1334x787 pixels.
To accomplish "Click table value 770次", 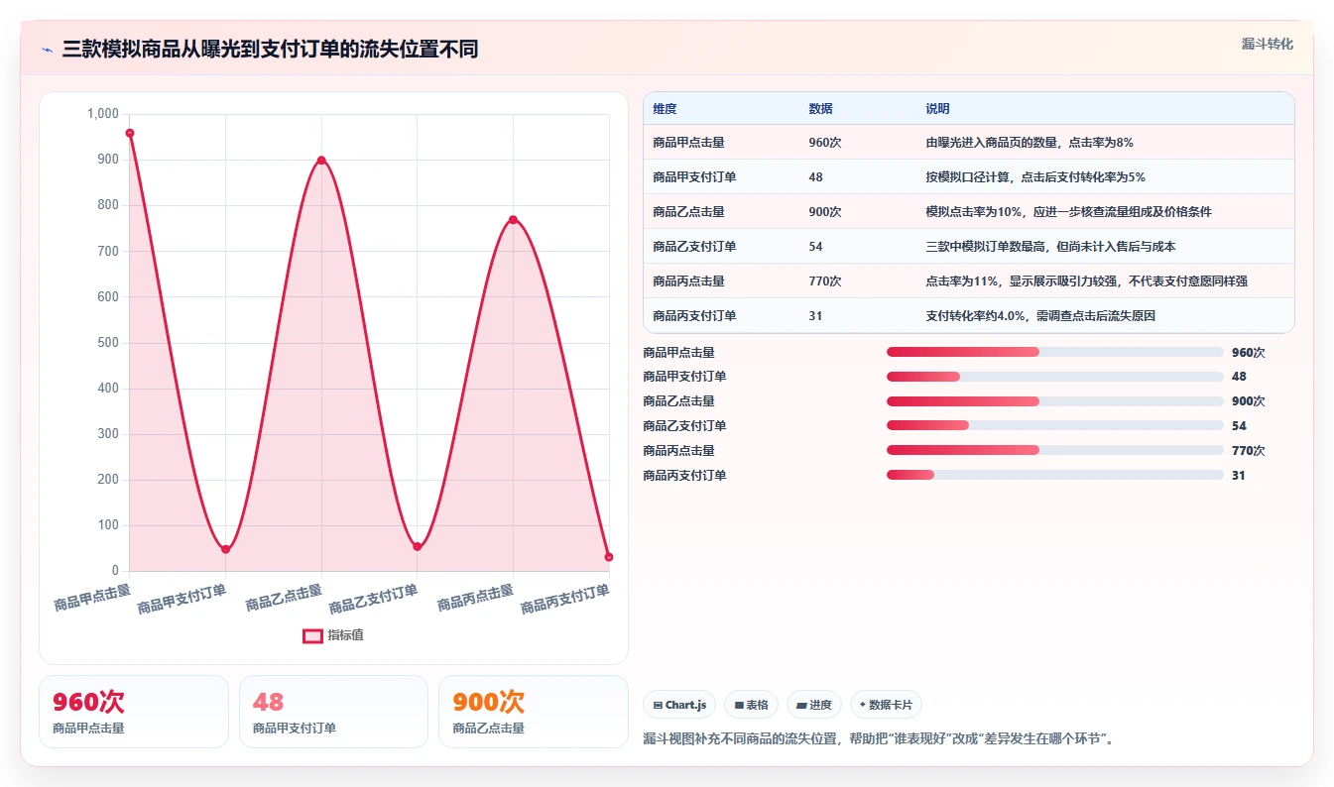I will pyautogui.click(x=825, y=281).
